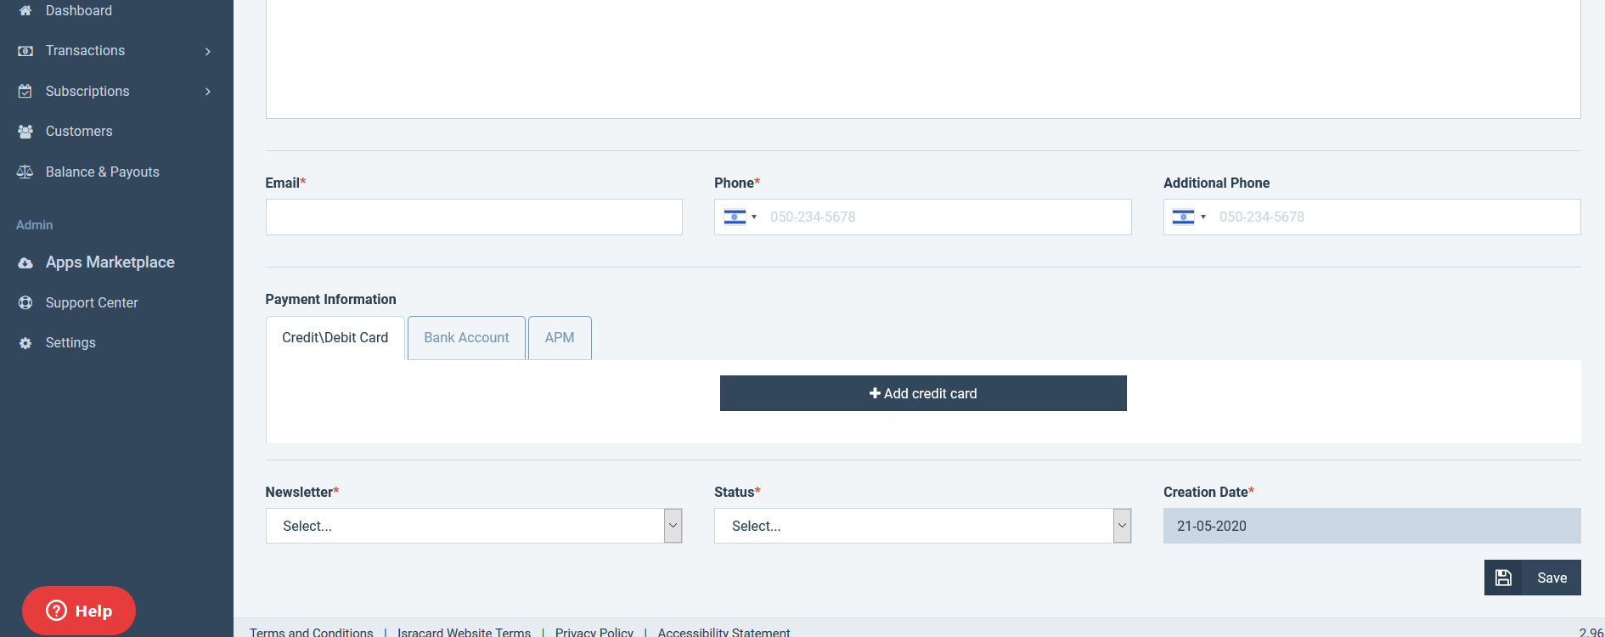Screen dimensions: 1605x637
Task: Click the Settings gear icon
Action: click(25, 343)
